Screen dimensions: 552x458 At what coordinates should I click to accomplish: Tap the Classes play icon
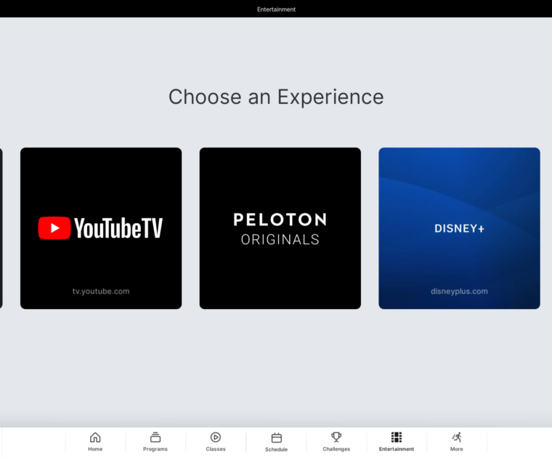tap(216, 437)
